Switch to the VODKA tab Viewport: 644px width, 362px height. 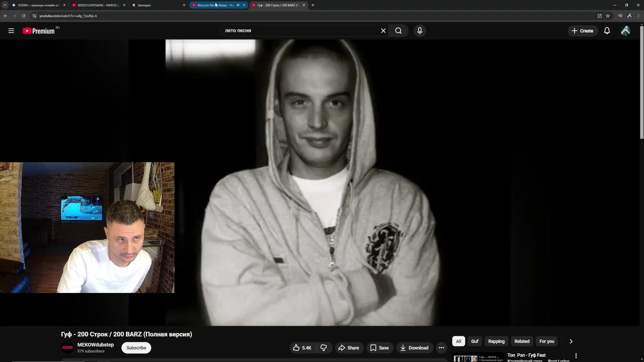point(38,5)
